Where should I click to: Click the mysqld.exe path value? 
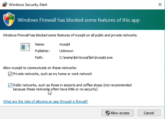tap(86, 57)
